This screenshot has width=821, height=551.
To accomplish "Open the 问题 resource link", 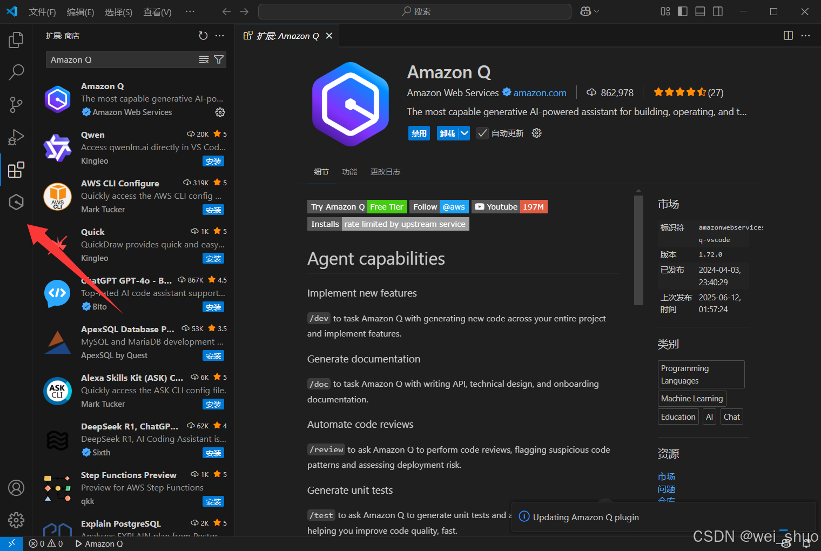I will click(x=667, y=489).
